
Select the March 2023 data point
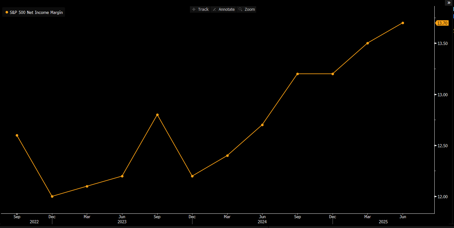[x=87, y=186]
